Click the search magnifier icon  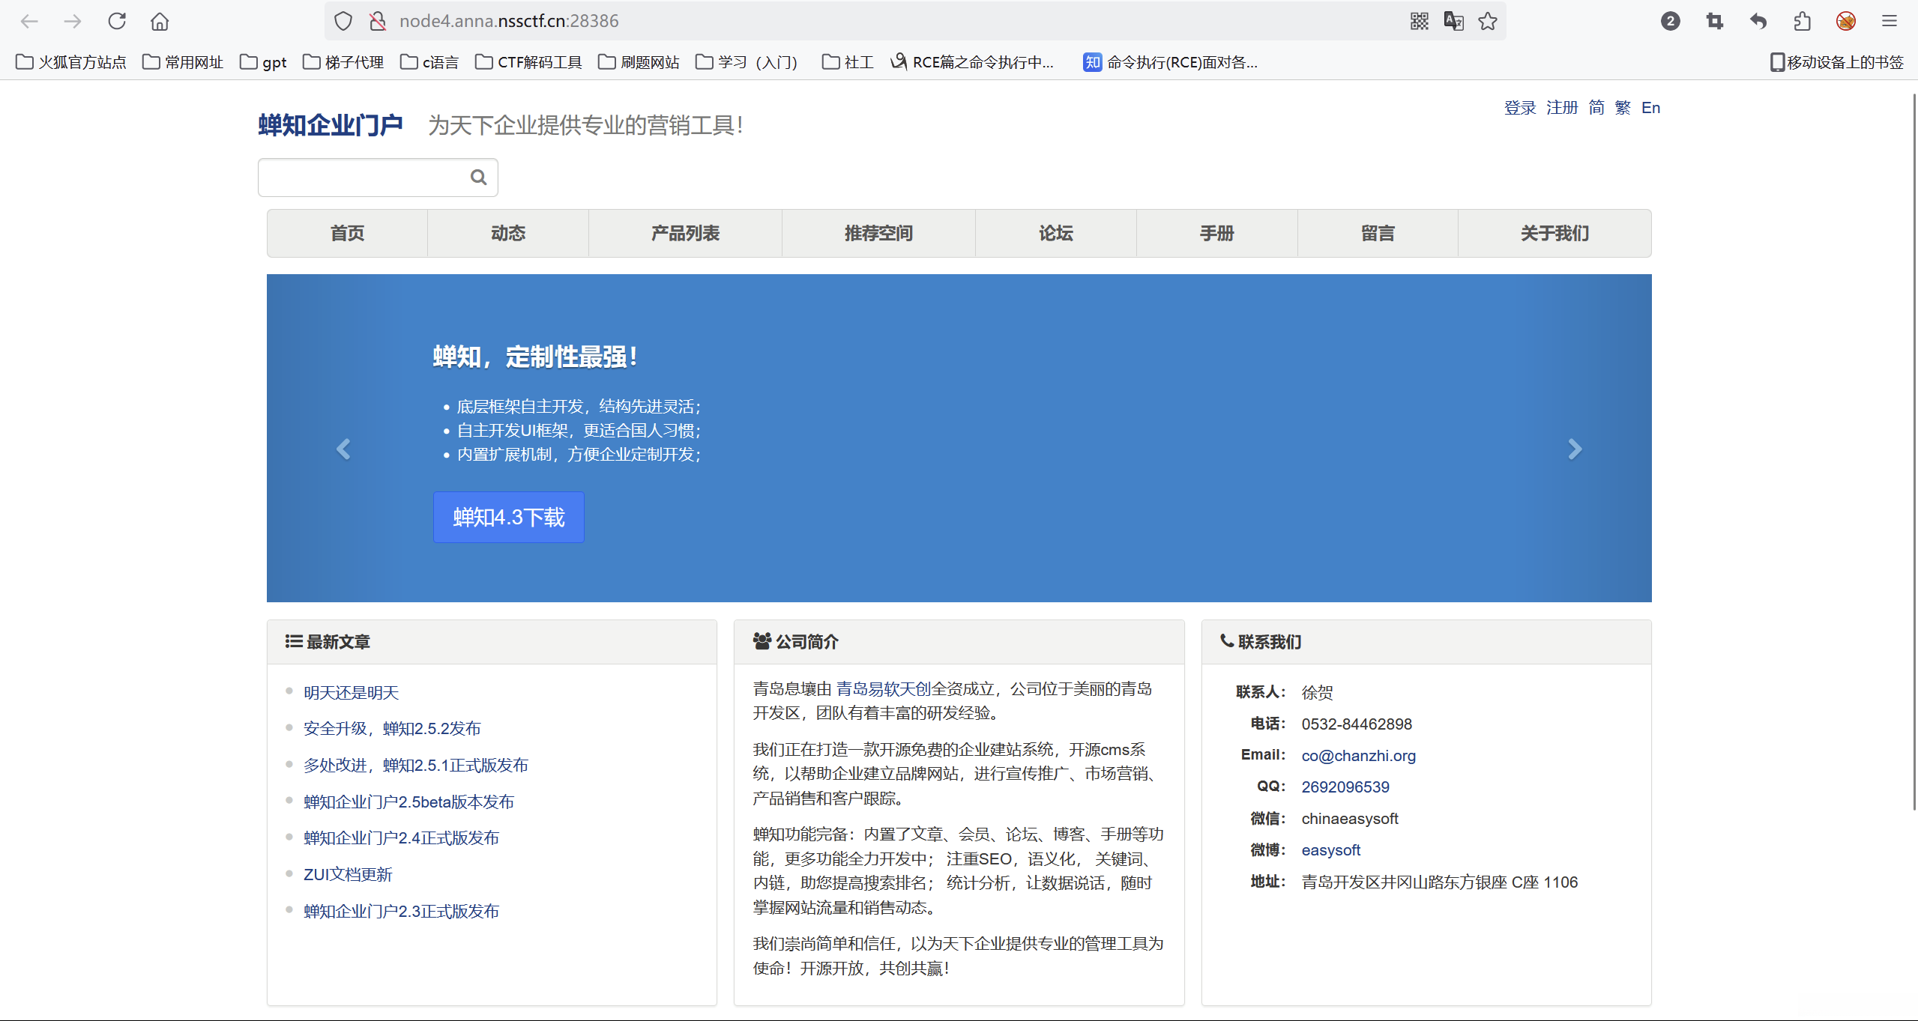[478, 178]
